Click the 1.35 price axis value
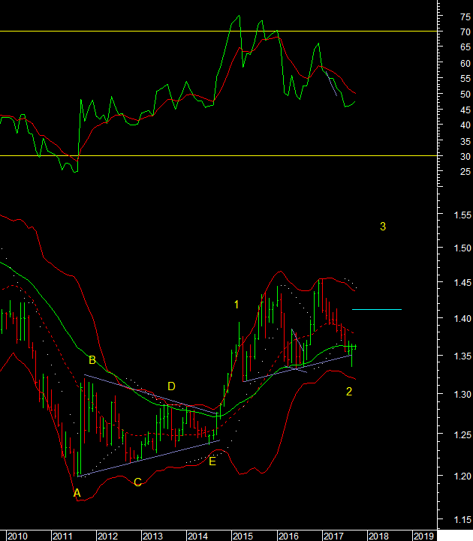This screenshot has height=541, width=473. [x=462, y=356]
